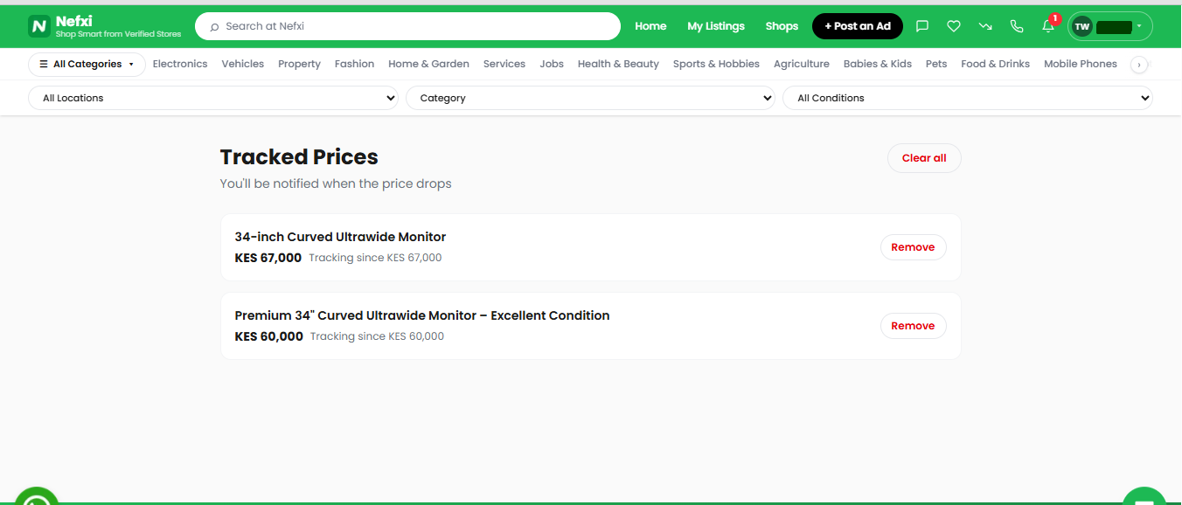Screen dimensions: 1182x505
Task: Open My Listings in the top nav
Action: click(x=716, y=26)
